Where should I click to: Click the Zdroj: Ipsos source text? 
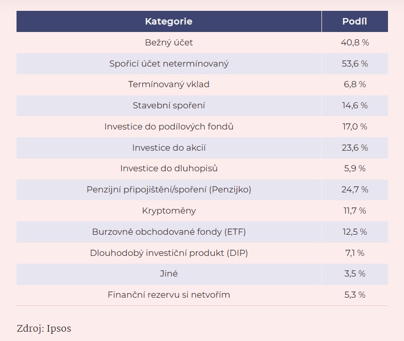click(44, 329)
